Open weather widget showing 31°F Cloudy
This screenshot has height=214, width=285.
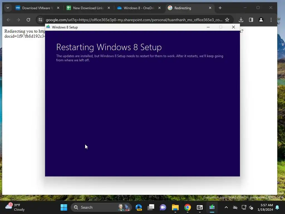tap(15, 207)
